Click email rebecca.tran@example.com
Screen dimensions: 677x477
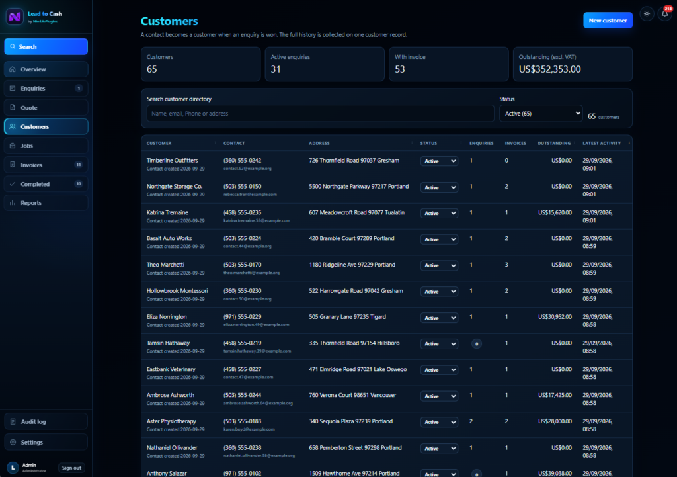tap(250, 195)
